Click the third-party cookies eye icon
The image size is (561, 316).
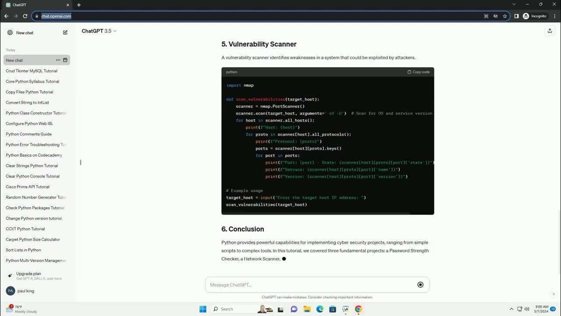point(496,16)
